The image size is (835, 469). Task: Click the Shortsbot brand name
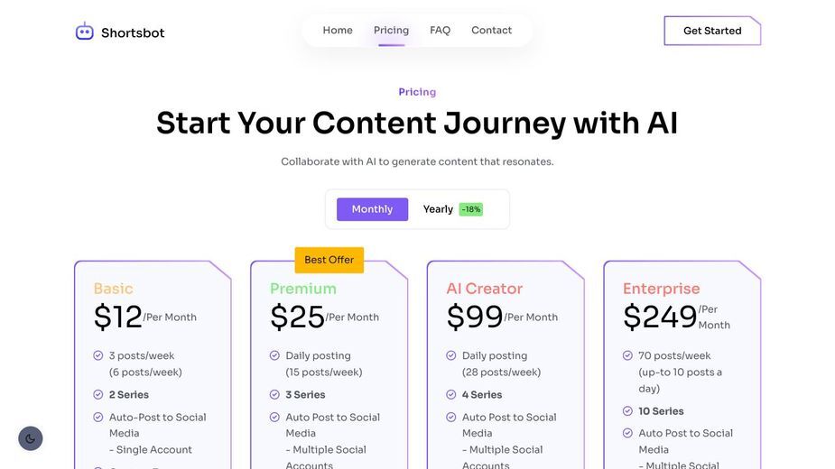(x=133, y=33)
